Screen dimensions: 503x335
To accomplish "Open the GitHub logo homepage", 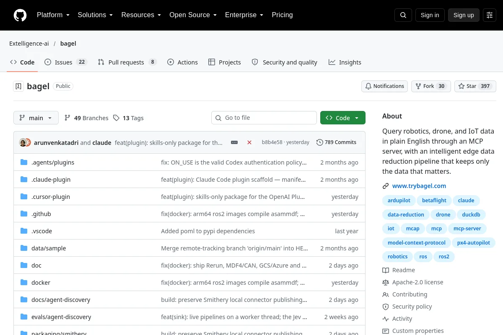I will [x=20, y=15].
